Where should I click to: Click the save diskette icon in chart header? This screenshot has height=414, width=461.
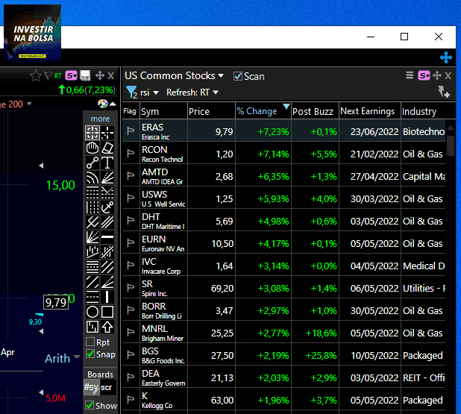[x=85, y=75]
